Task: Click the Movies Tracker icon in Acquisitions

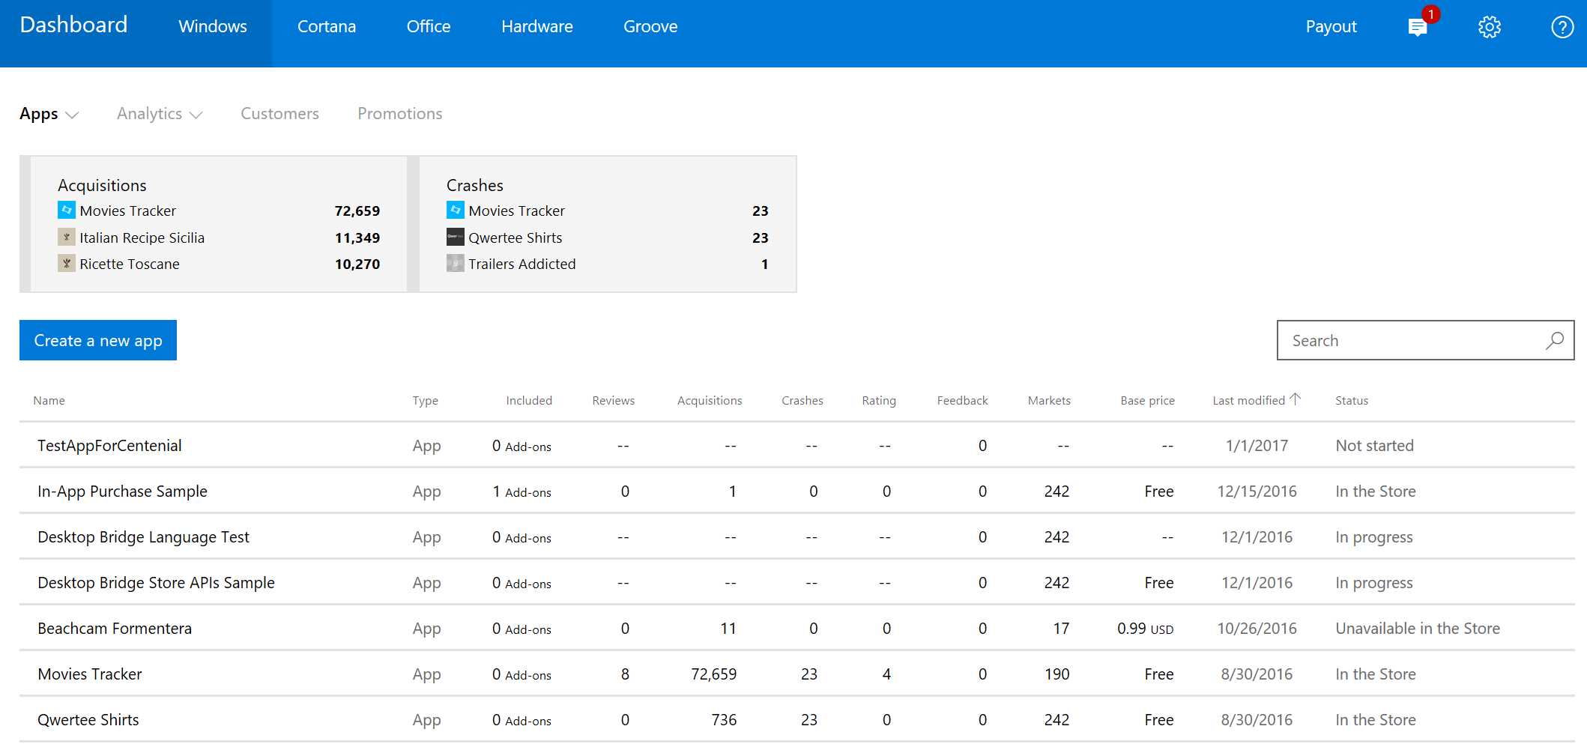Action: point(66,211)
